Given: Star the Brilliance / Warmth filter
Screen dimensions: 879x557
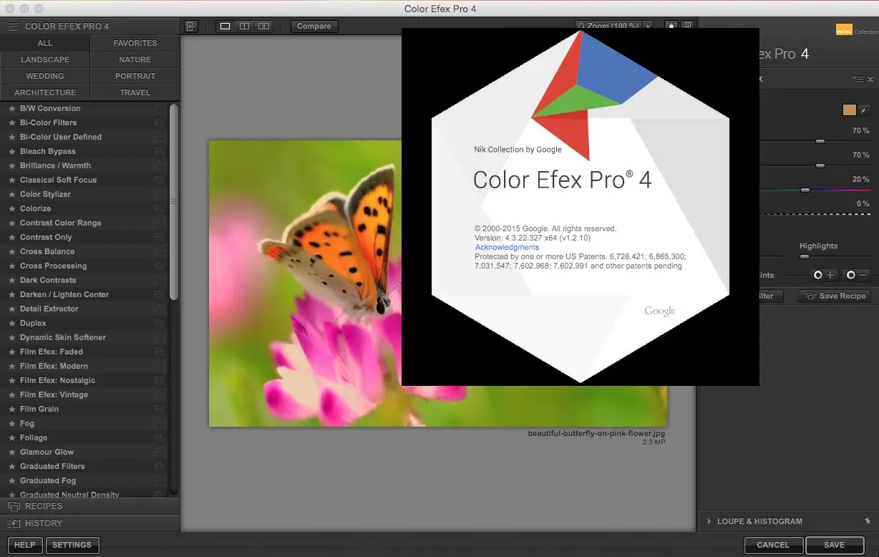Looking at the screenshot, I should (11, 166).
